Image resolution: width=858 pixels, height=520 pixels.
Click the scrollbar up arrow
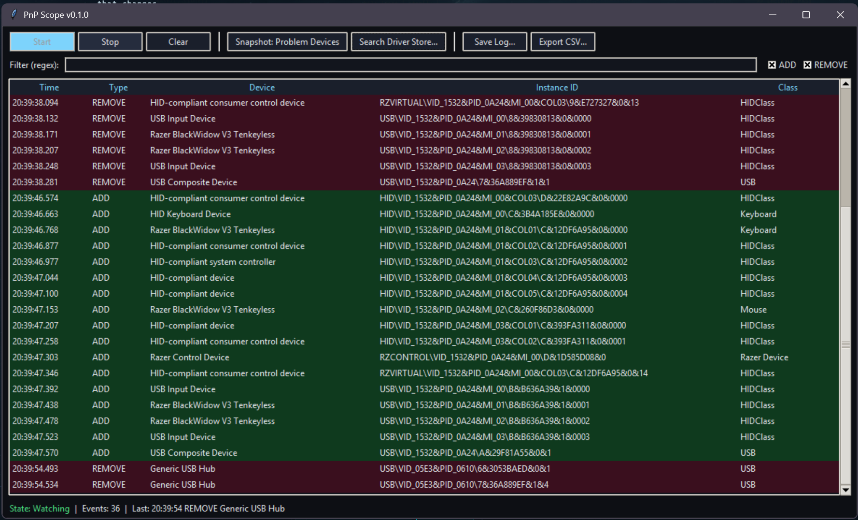pos(845,84)
